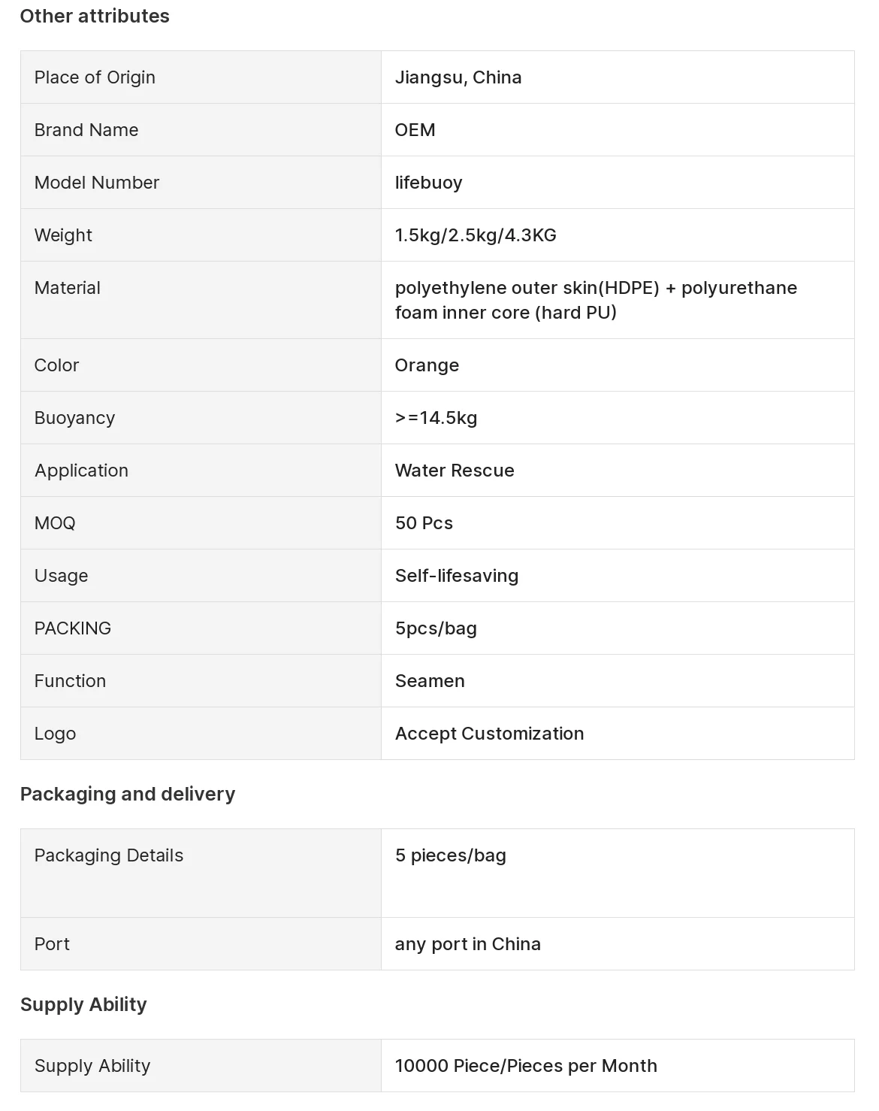Select the "5 pieces/bag" packaging details value

pyautogui.click(x=451, y=855)
